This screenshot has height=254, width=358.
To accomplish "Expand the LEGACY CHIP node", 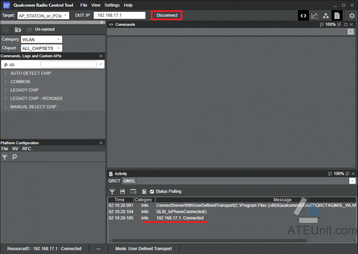I will 6,90.
